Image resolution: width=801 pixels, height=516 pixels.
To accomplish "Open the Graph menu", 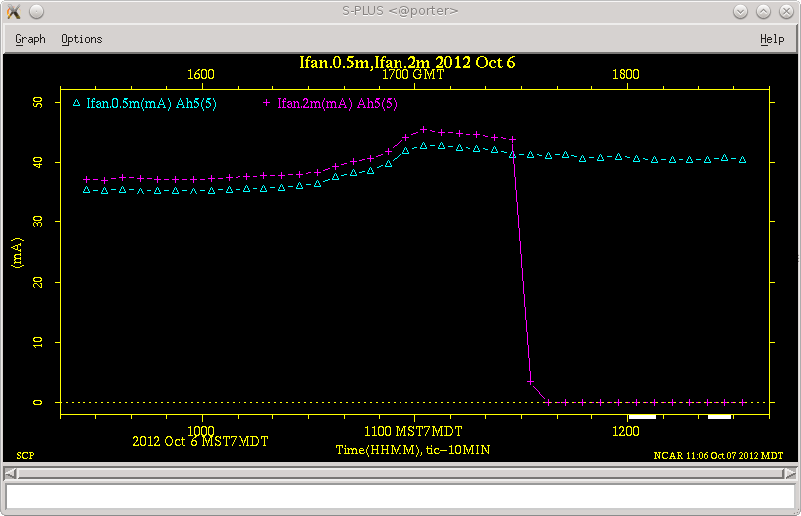I will pyautogui.click(x=30, y=39).
